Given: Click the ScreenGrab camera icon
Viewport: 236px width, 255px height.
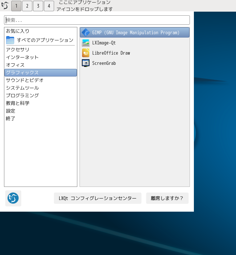Looking at the screenshot, I should pyautogui.click(x=86, y=63).
